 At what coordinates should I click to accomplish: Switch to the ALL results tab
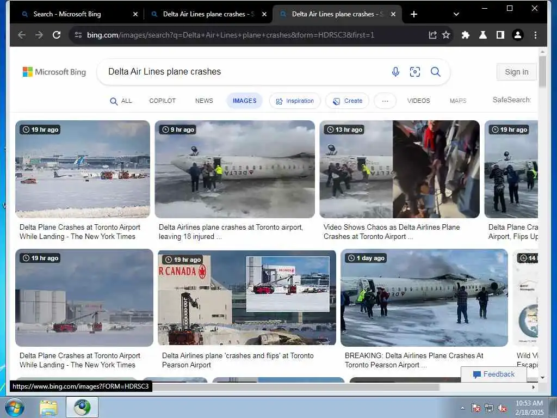coord(121,101)
